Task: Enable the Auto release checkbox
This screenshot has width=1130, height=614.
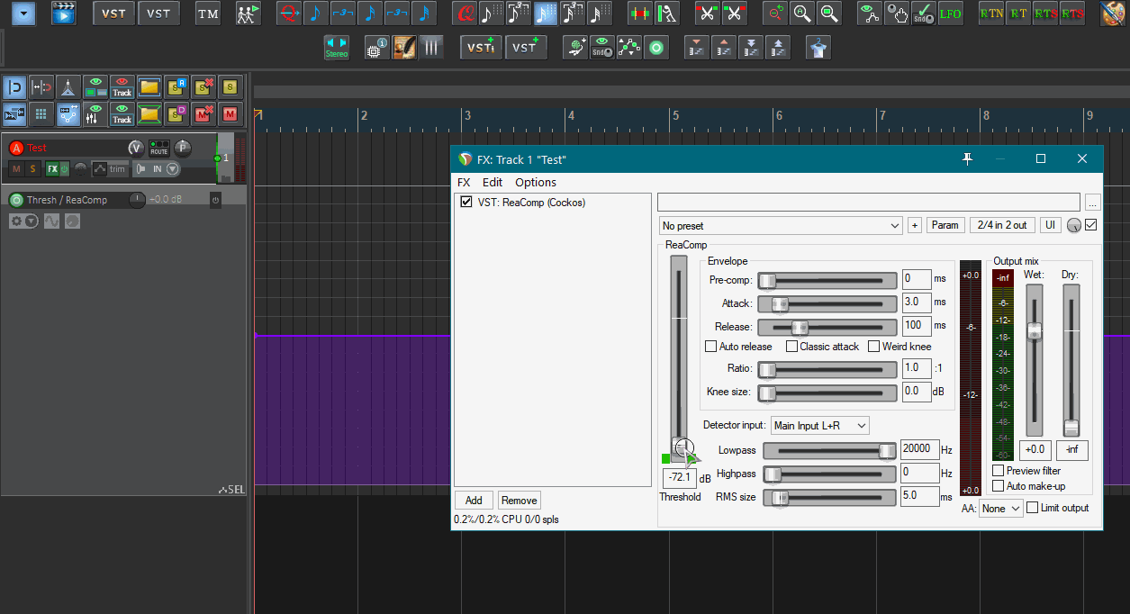Action: (x=711, y=347)
